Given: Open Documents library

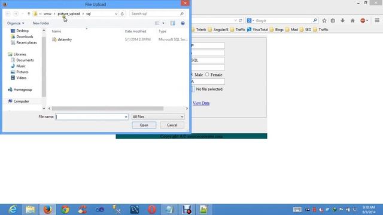Looking at the screenshot, I should 25,60.
